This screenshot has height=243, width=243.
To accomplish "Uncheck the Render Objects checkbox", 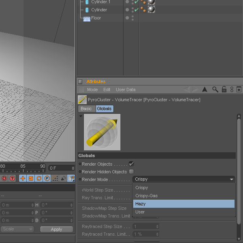I will pyautogui.click(x=131, y=164).
